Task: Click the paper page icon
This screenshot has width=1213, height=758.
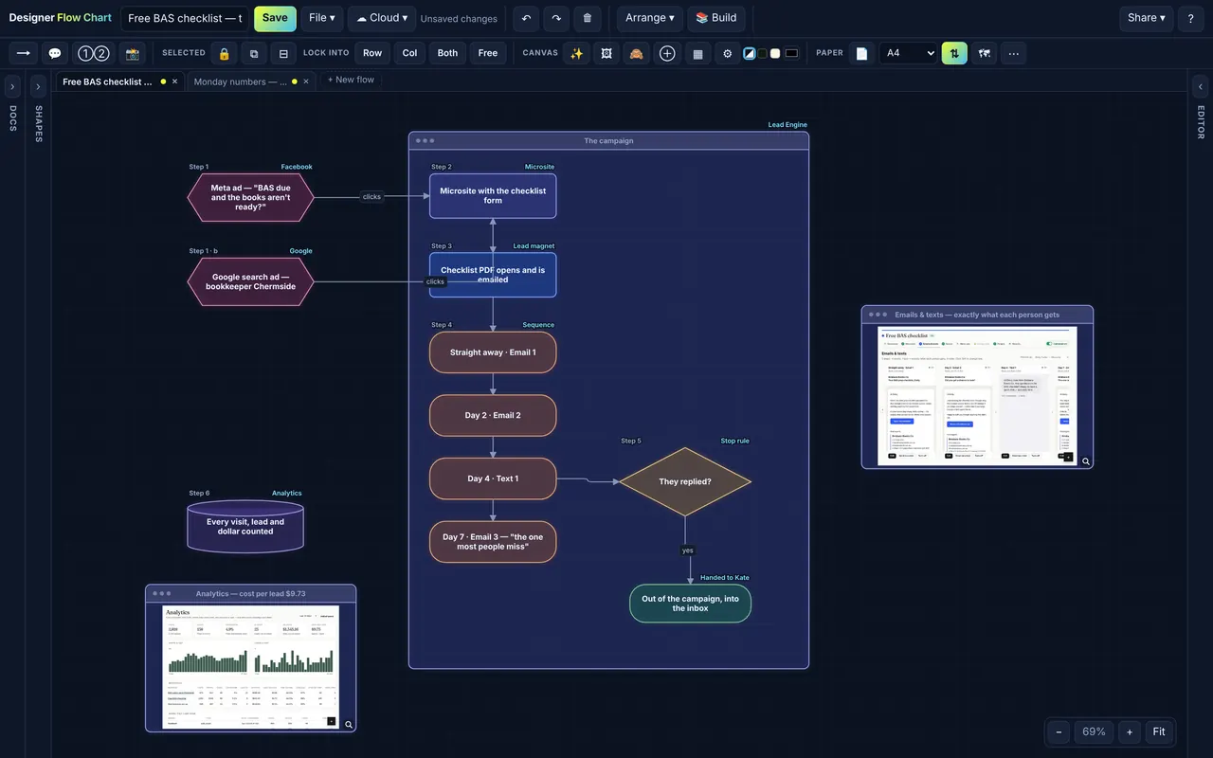Action: pos(861,53)
